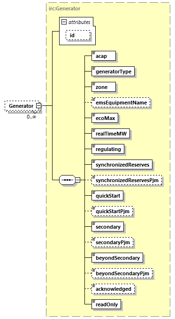Select the zone element
The width and height of the screenshot is (175, 319).
pyautogui.click(x=104, y=87)
